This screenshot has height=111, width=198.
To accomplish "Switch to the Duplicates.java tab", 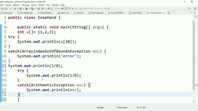I will 96,13.
